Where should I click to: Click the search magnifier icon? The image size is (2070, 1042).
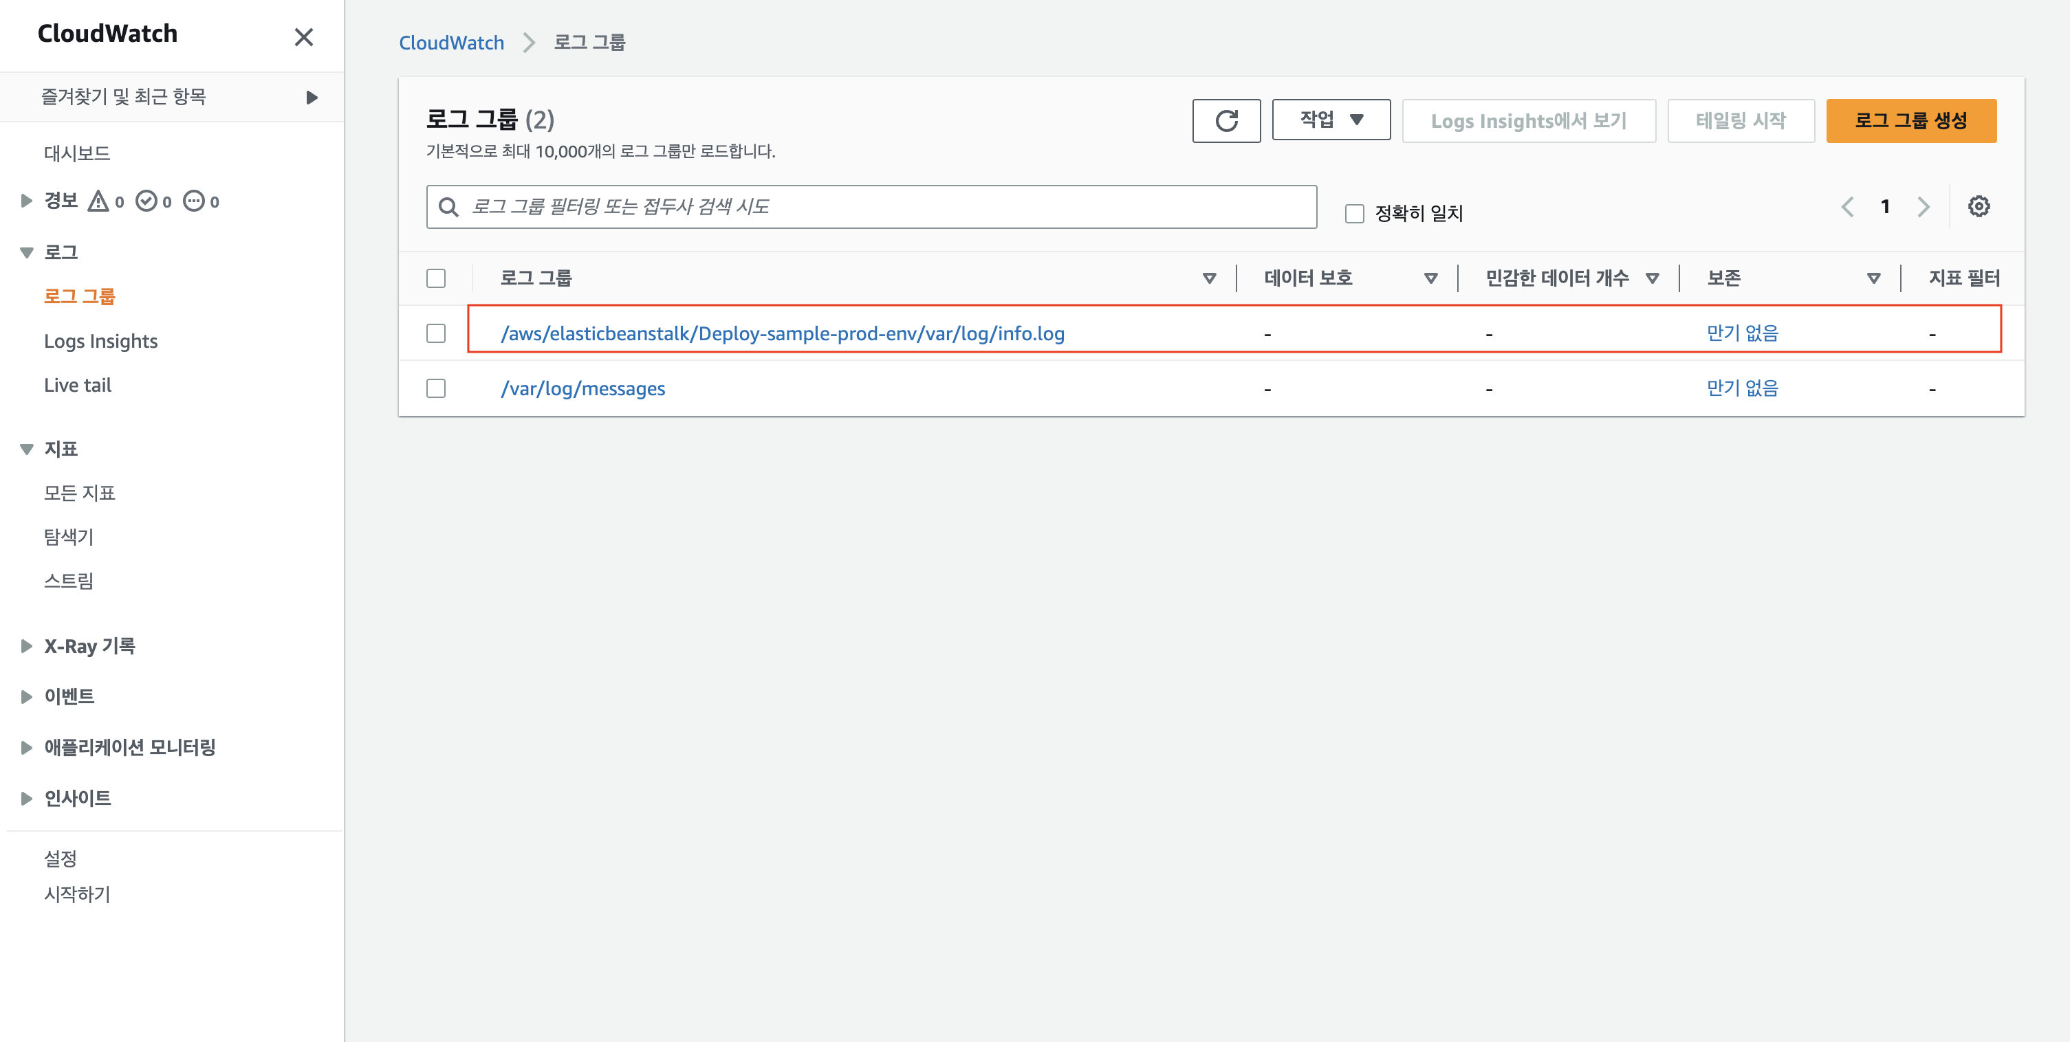click(448, 208)
